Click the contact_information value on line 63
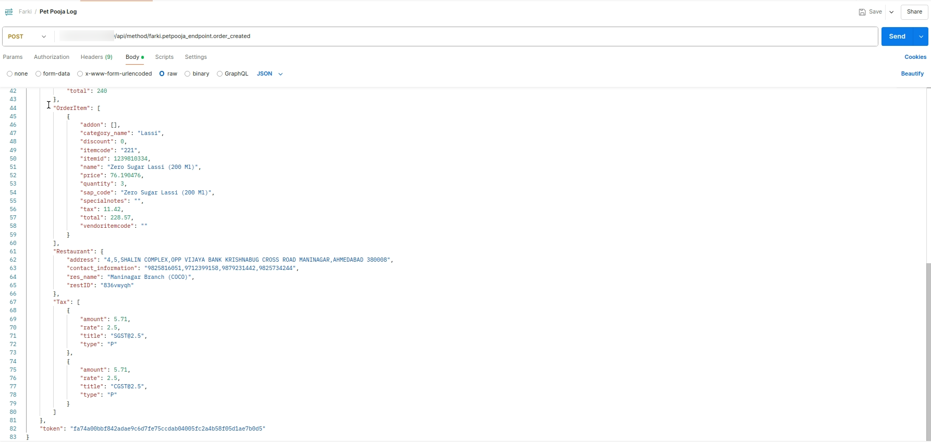This screenshot has width=931, height=442. point(220,268)
